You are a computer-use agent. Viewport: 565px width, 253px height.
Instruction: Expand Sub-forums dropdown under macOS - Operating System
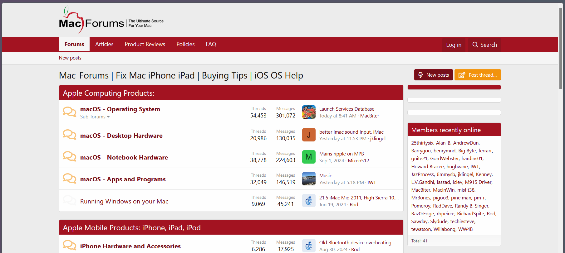click(x=95, y=117)
